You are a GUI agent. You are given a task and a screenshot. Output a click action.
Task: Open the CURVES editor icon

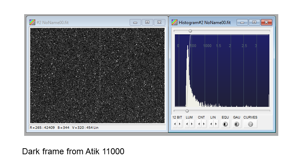click(x=251, y=124)
